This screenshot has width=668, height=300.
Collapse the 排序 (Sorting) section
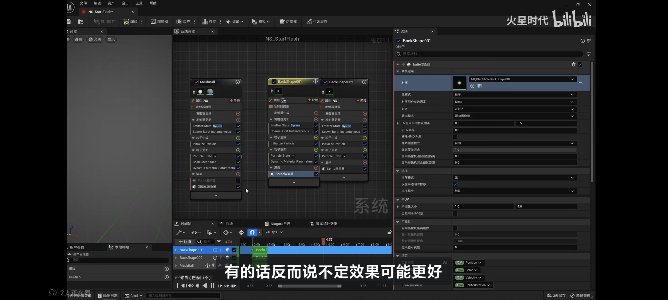pos(398,171)
